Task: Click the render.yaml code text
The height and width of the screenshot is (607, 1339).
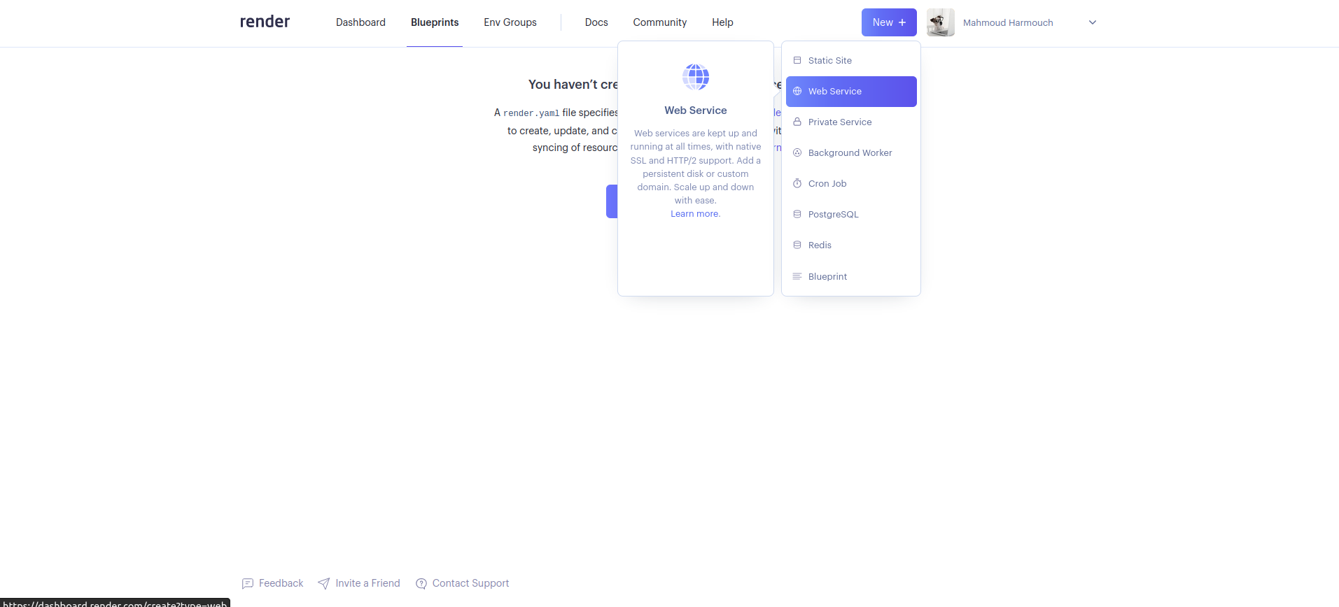Action: pyautogui.click(x=531, y=113)
